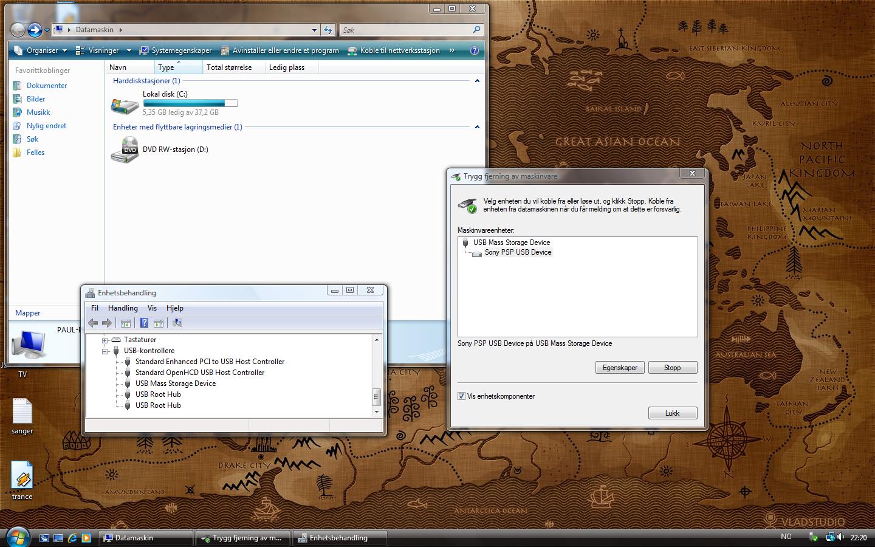Open the Musikk favorite link
This screenshot has width=875, height=547.
[38, 112]
